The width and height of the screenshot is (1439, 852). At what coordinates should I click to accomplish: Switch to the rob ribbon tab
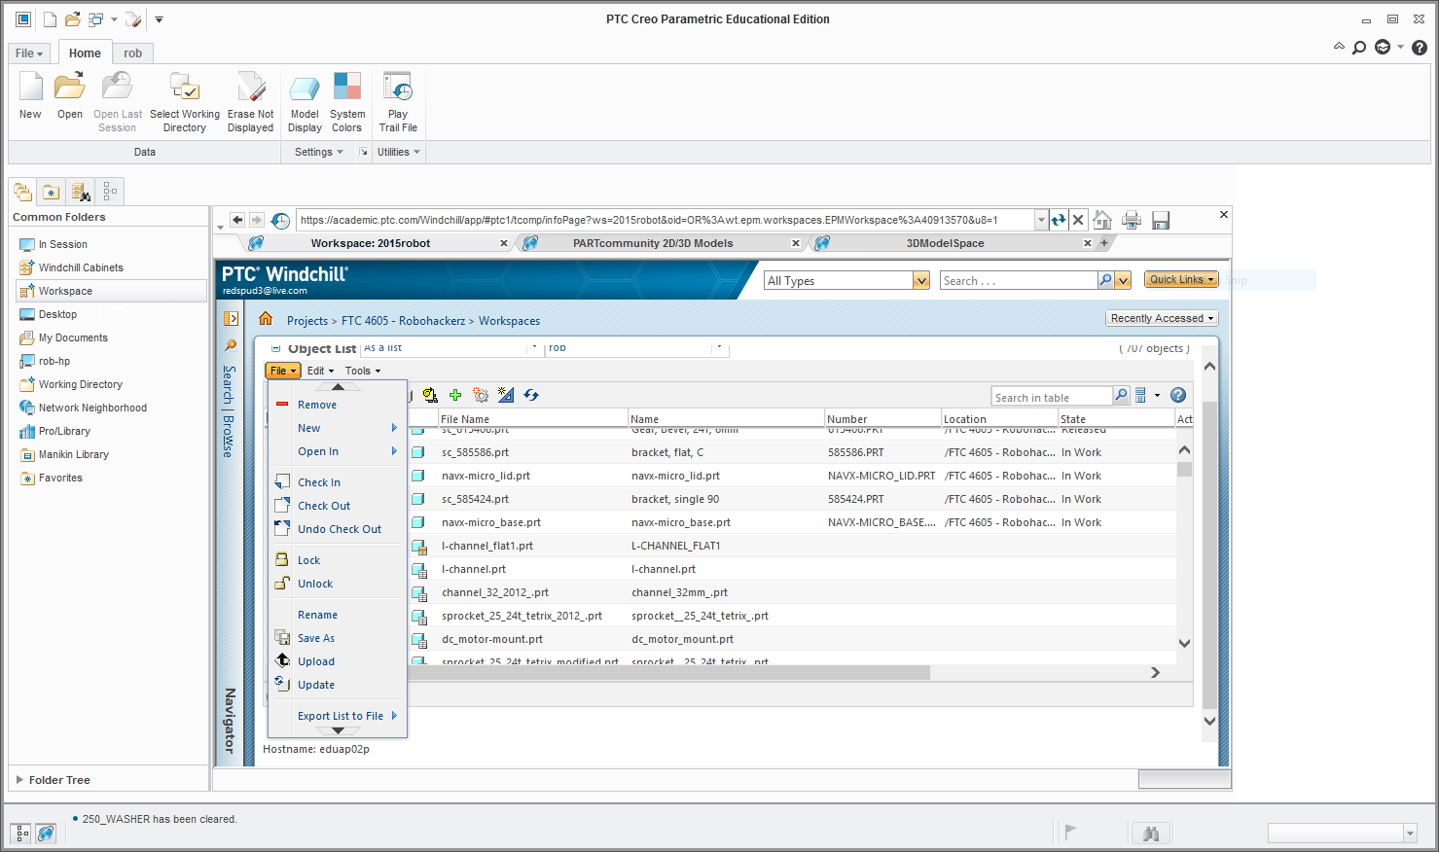click(x=133, y=53)
